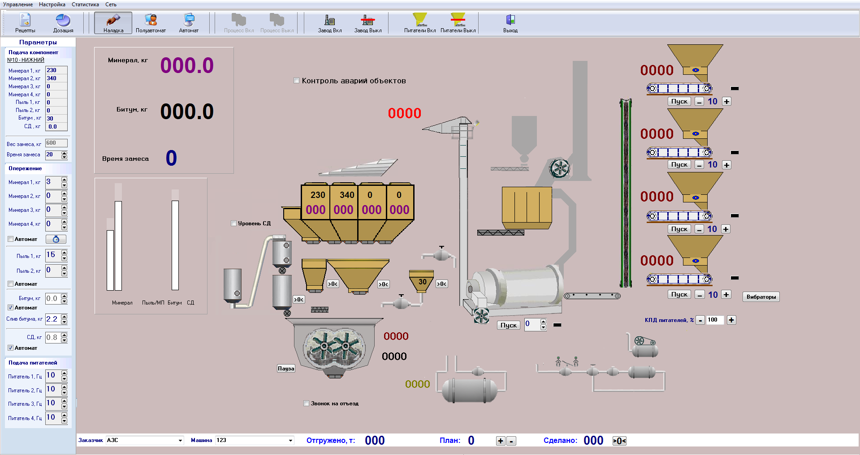Open the №10 - НИЖНИЙ recipe link

click(x=26, y=60)
